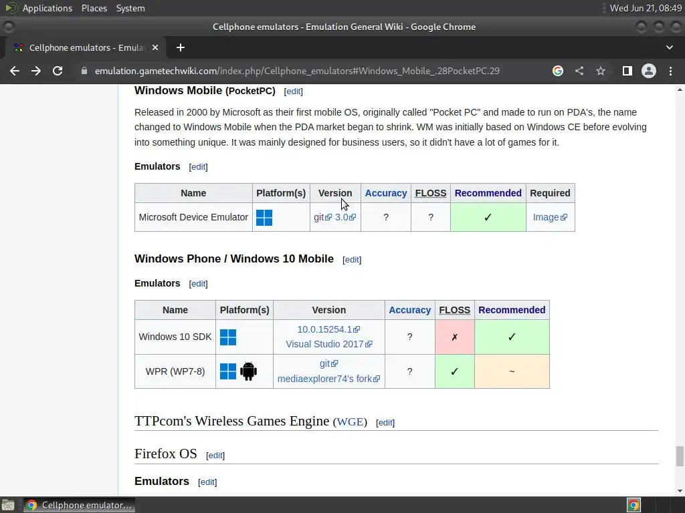The width and height of the screenshot is (685, 513).
Task: Reload the current page
Action: pyautogui.click(x=58, y=71)
